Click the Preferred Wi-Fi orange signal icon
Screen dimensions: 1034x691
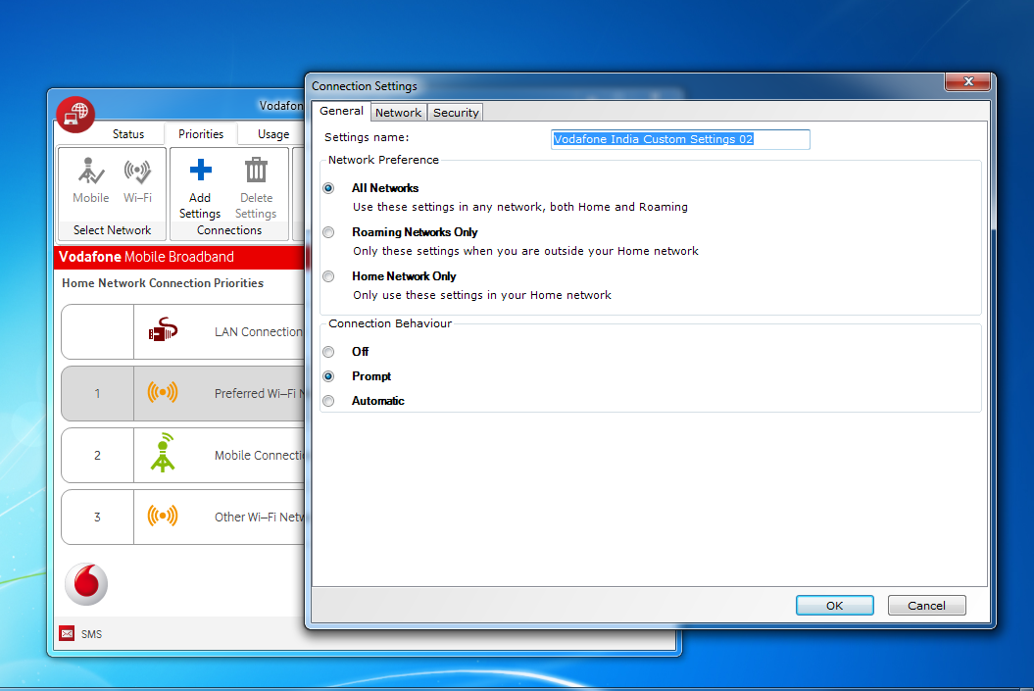(163, 392)
